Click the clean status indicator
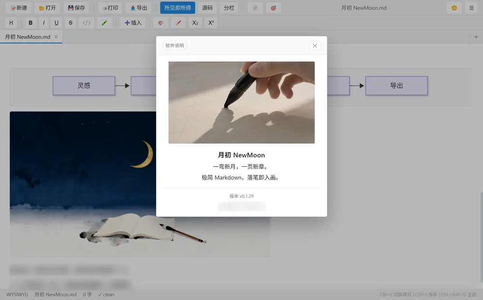The height and width of the screenshot is (300, 483). 106,295
